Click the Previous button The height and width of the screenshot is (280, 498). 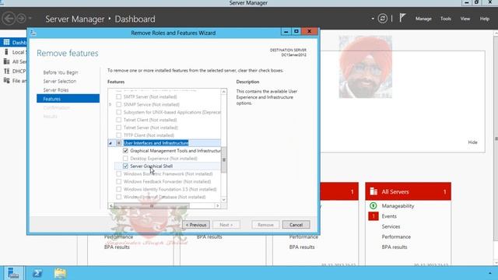coord(196,225)
